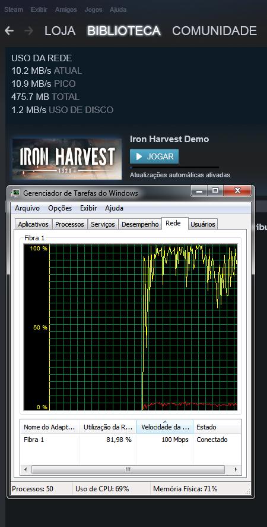Sort by Nome do Adaptador column

point(50,427)
